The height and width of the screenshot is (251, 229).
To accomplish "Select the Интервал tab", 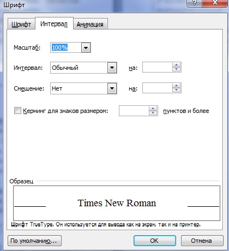I will point(54,23).
